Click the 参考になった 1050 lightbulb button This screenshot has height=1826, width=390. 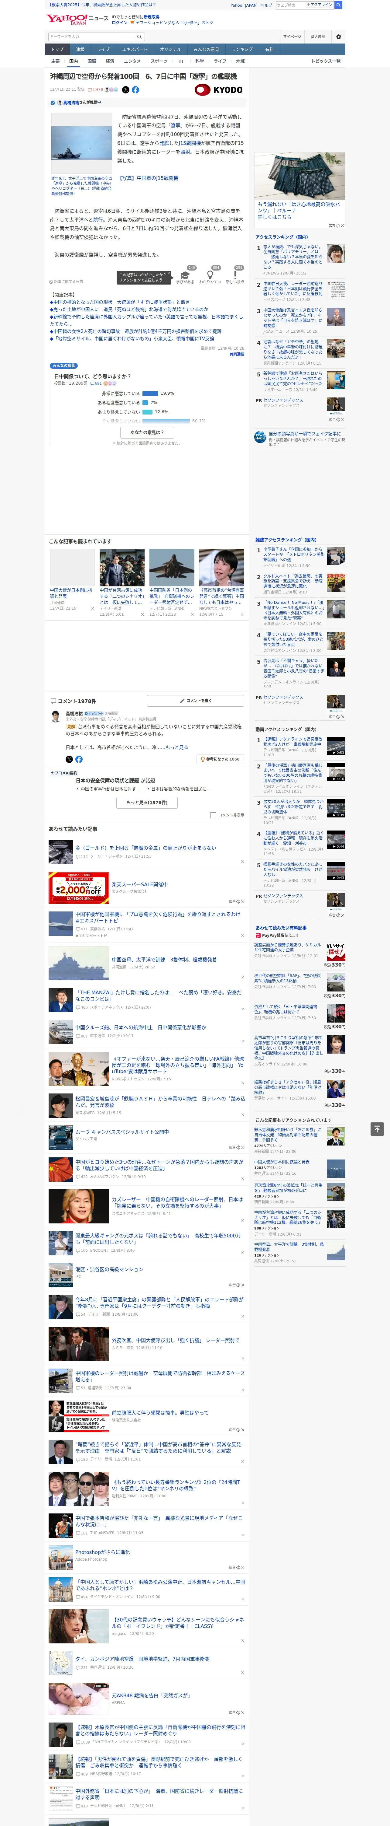tap(221, 759)
